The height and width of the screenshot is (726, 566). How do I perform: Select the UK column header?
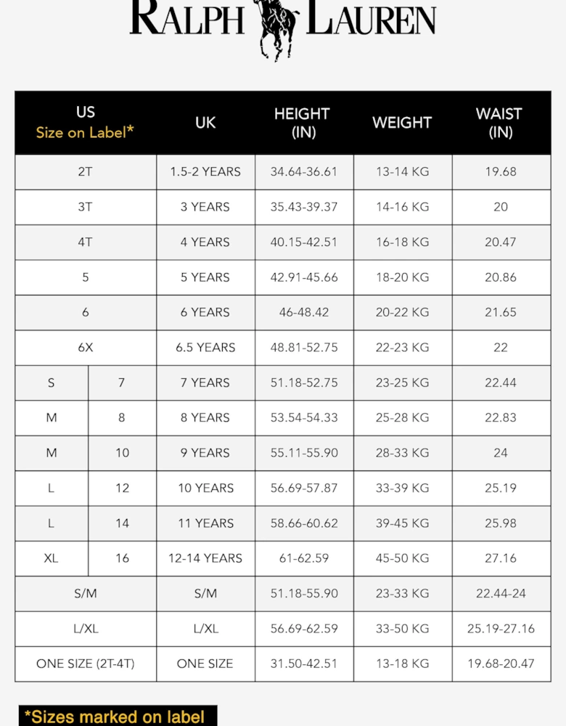[205, 122]
